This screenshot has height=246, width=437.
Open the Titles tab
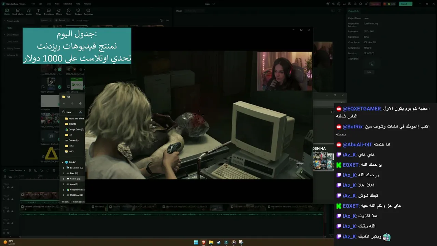38,12
